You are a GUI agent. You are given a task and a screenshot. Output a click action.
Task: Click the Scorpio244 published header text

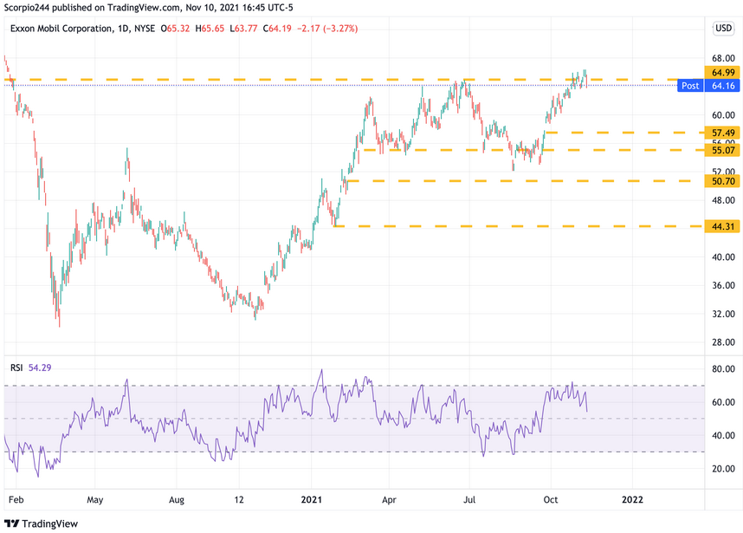[x=148, y=8]
